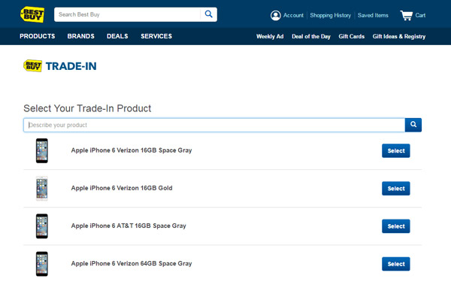Go to Weekly Ad
The height and width of the screenshot is (282, 451).
coord(270,37)
